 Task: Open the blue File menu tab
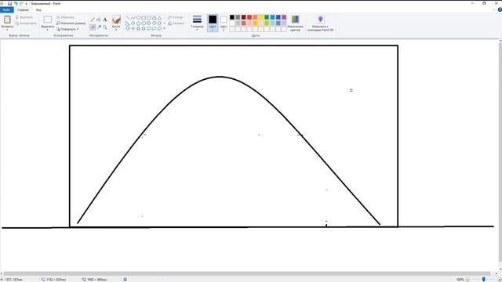pos(7,10)
